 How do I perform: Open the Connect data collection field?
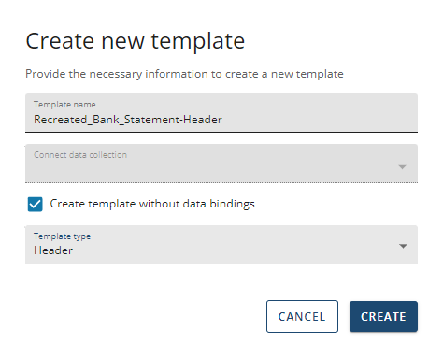pyautogui.click(x=221, y=164)
